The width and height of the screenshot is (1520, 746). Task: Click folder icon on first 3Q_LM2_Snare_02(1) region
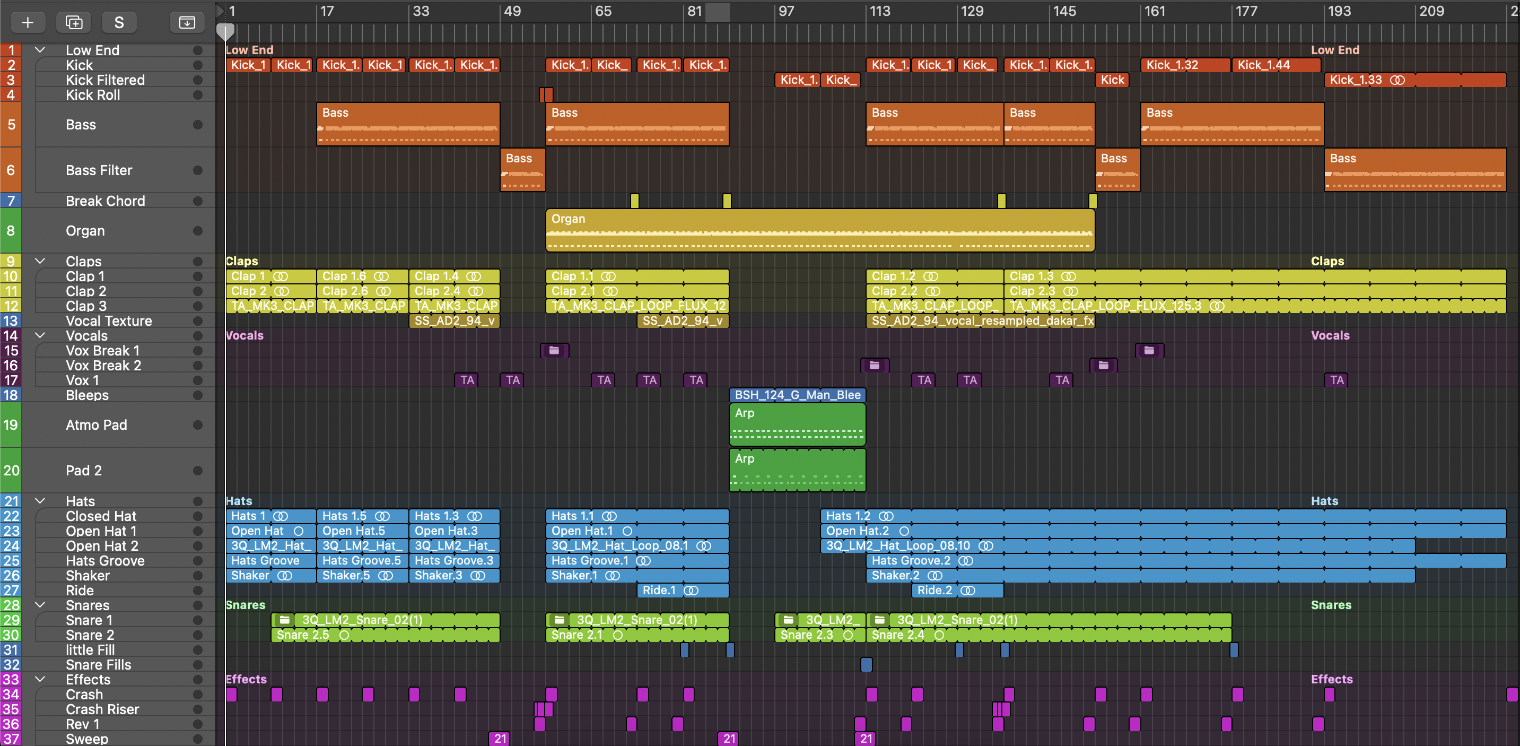[284, 620]
